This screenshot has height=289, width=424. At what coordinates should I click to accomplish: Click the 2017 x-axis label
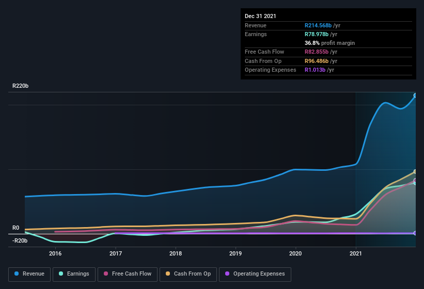click(x=116, y=253)
